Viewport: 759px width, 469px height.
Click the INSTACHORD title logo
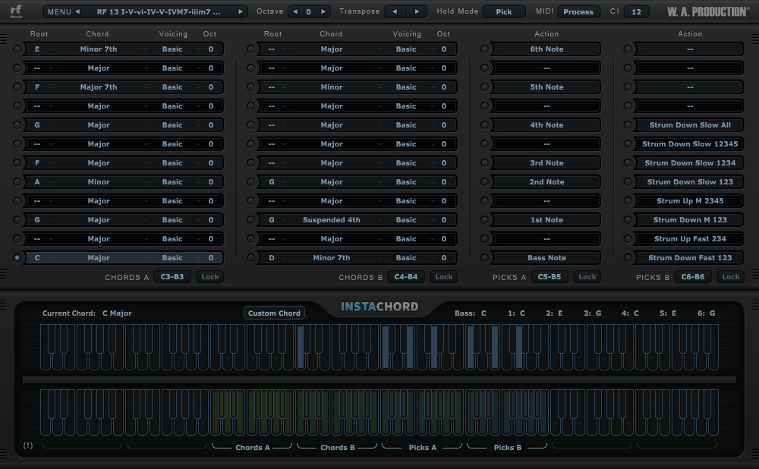[379, 307]
